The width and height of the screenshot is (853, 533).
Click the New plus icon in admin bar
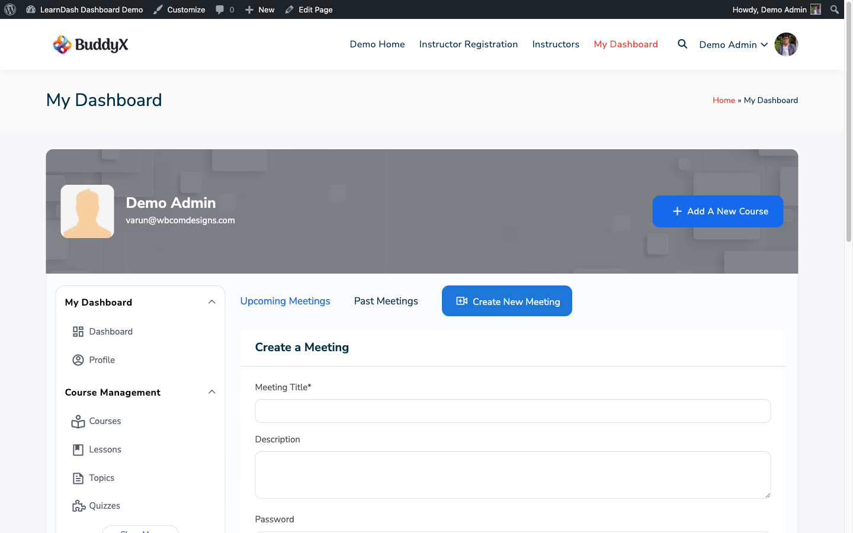[248, 9]
